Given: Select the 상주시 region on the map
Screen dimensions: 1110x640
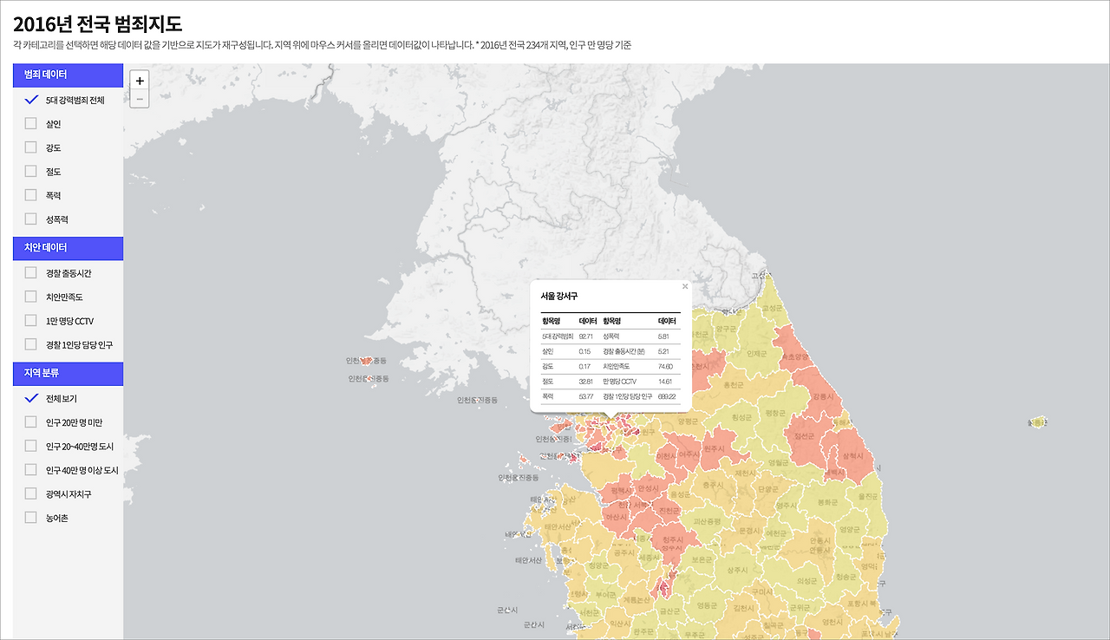Looking at the screenshot, I should pos(738,570).
